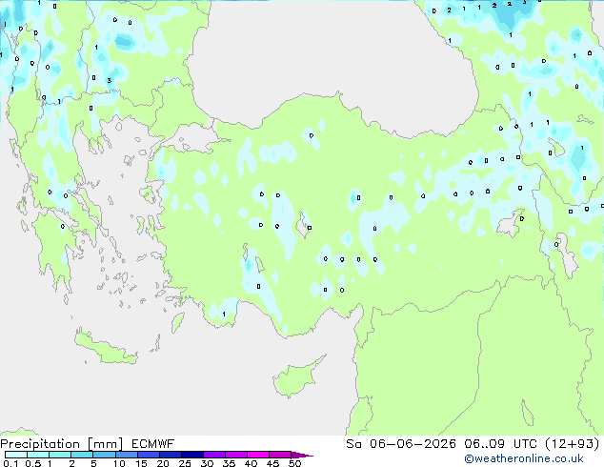Pick the legend swatch between 2 and 5
The height and width of the screenshot is (467, 604).
coord(82,455)
